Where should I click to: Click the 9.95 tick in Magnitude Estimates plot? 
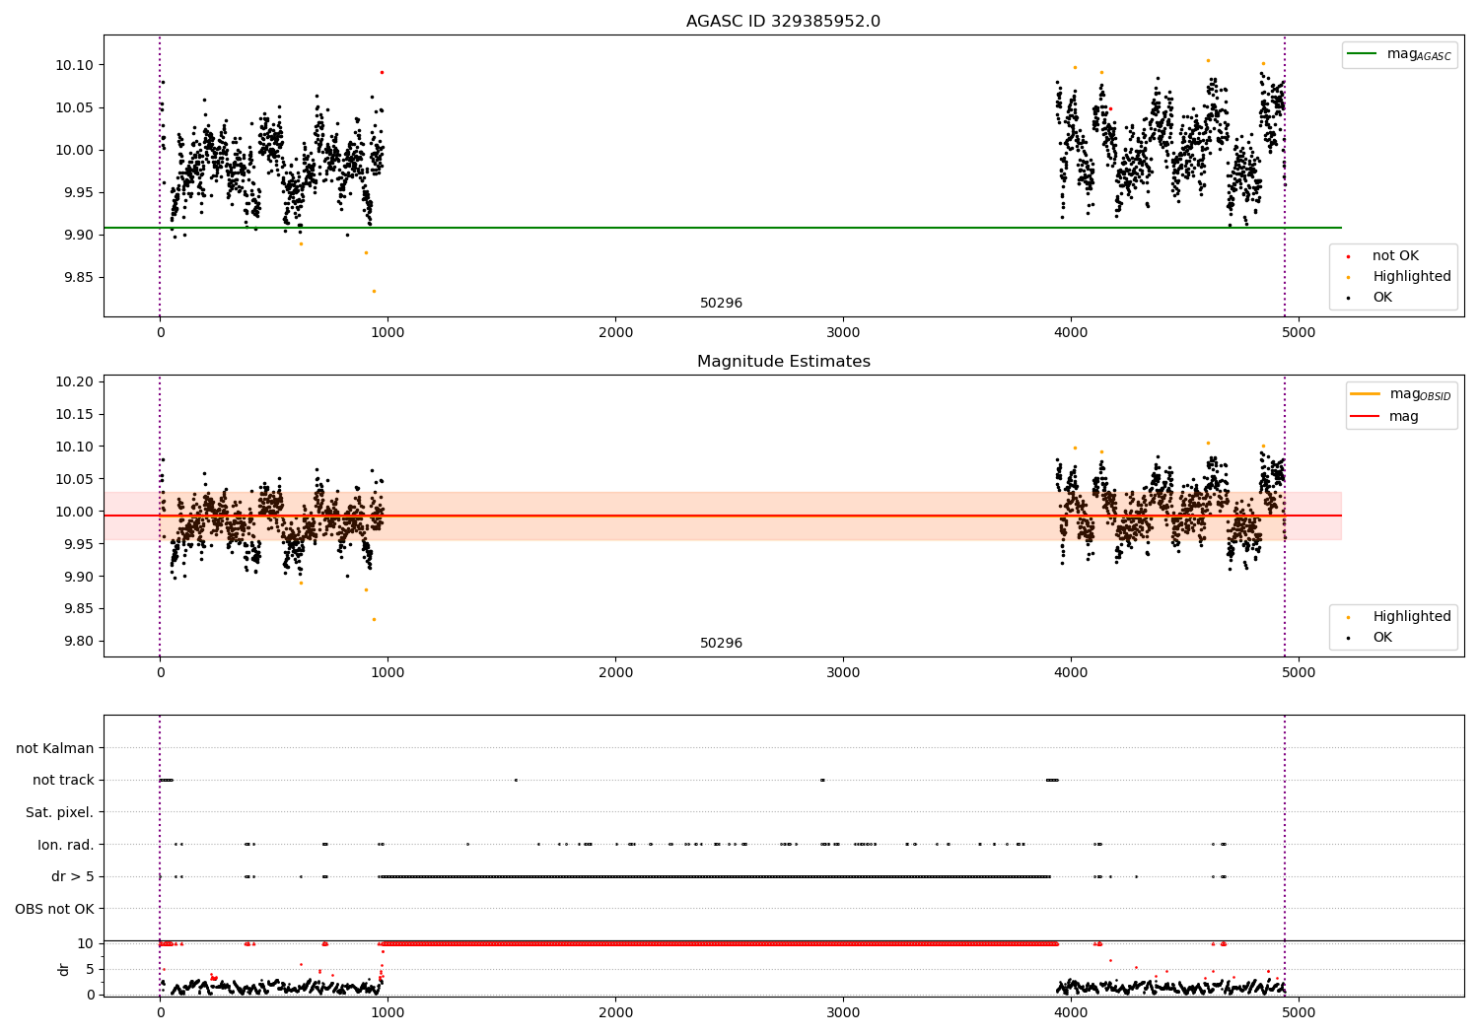point(79,544)
